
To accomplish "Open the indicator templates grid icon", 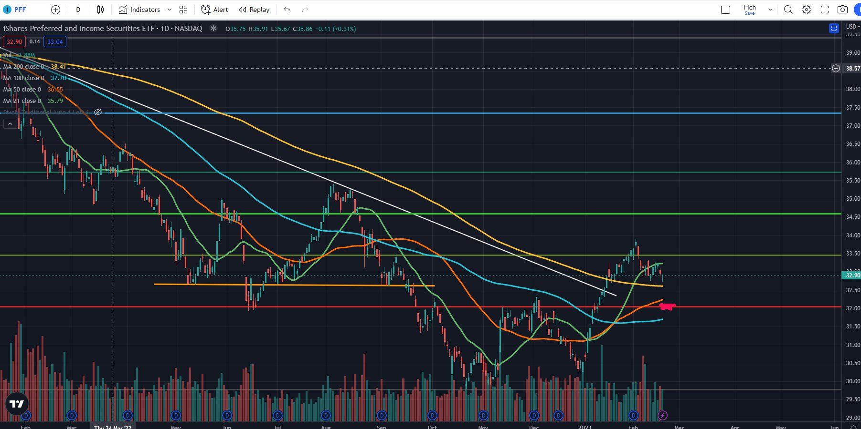I will point(183,10).
